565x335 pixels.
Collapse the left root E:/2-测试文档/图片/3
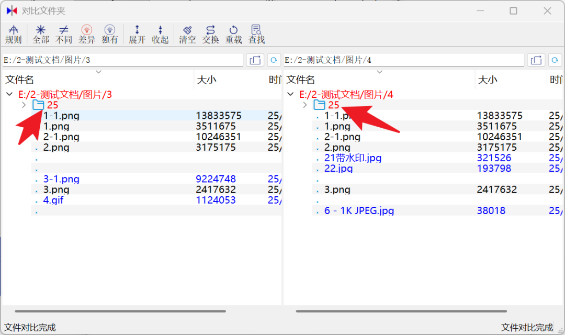[x=9, y=95]
